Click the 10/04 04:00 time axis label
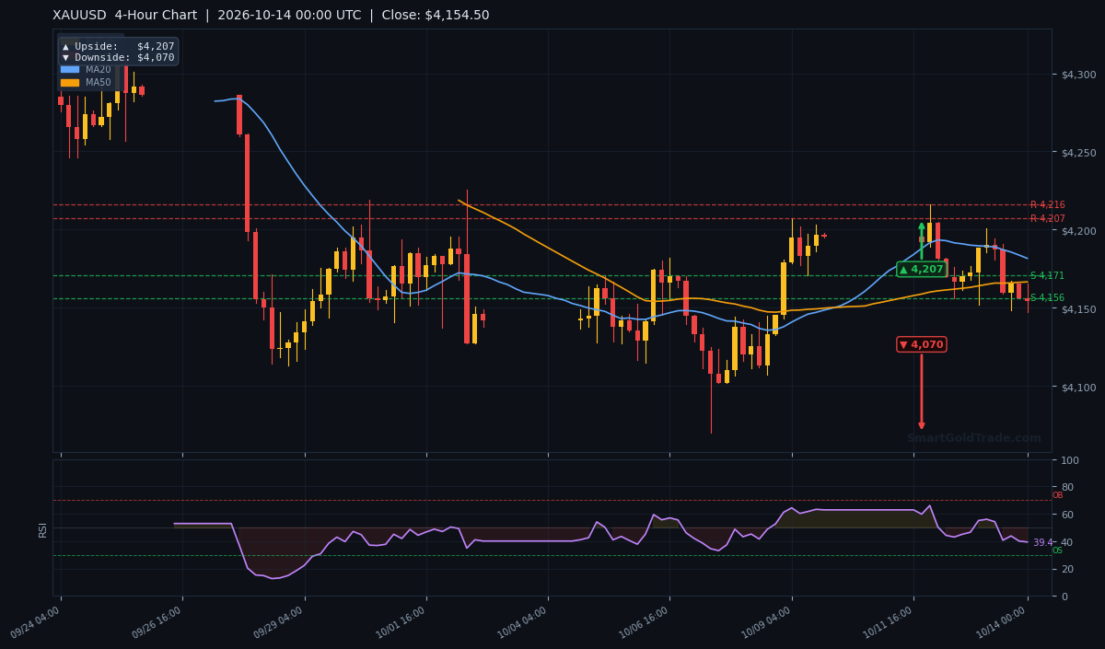This screenshot has width=1105, height=649. click(x=523, y=622)
